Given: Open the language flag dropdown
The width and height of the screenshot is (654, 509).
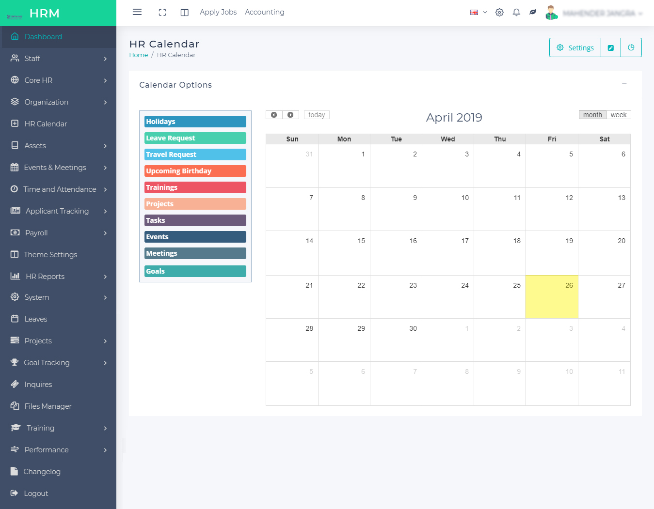Looking at the screenshot, I should [478, 13].
